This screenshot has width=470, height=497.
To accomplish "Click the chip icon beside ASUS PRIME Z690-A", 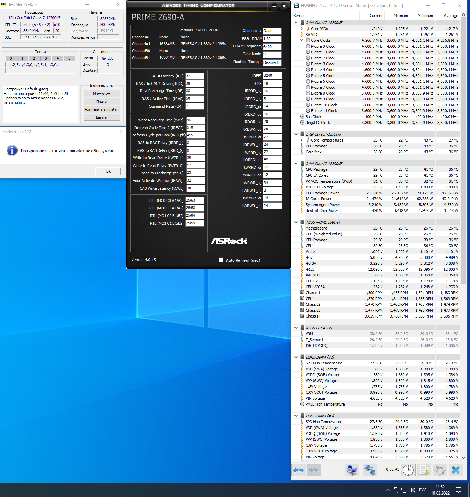I will (302, 222).
